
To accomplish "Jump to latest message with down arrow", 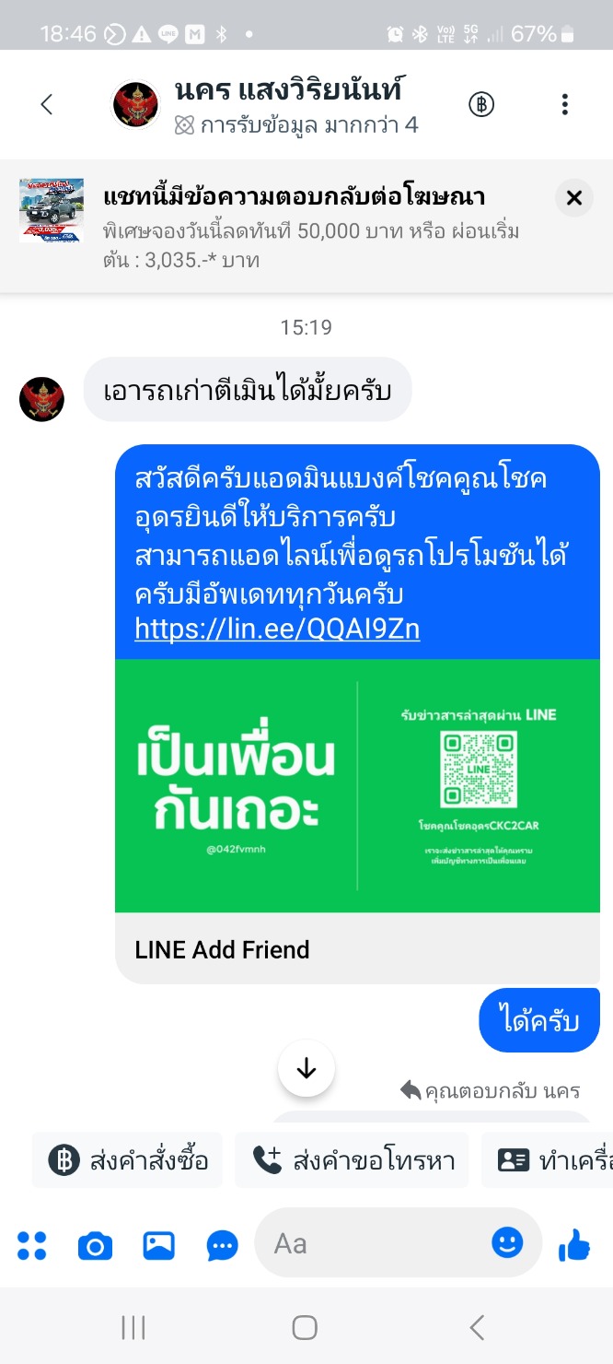I will pyautogui.click(x=306, y=1068).
